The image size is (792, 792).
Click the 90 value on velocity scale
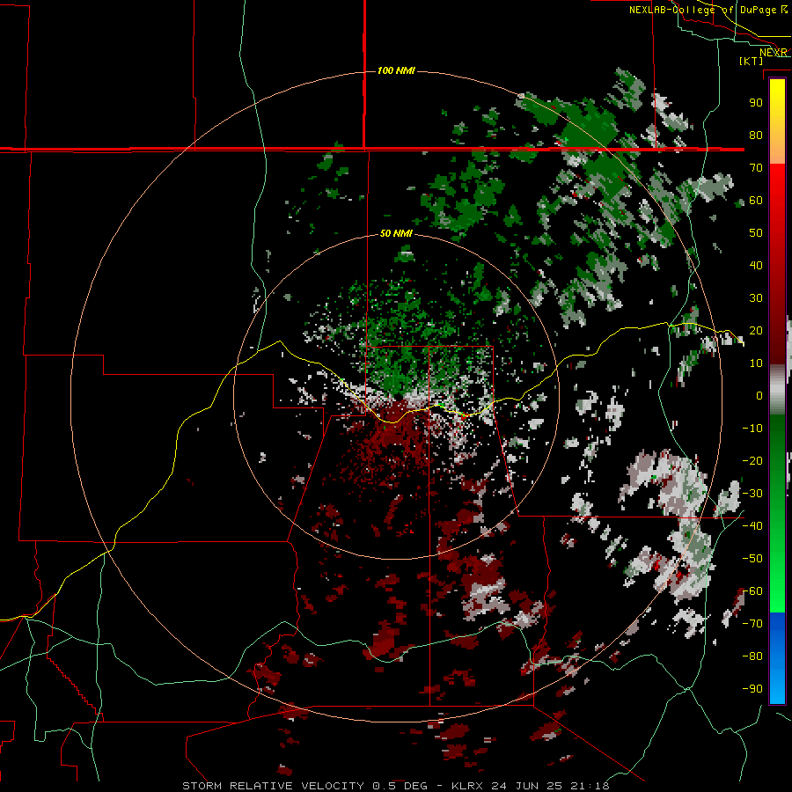coord(756,103)
